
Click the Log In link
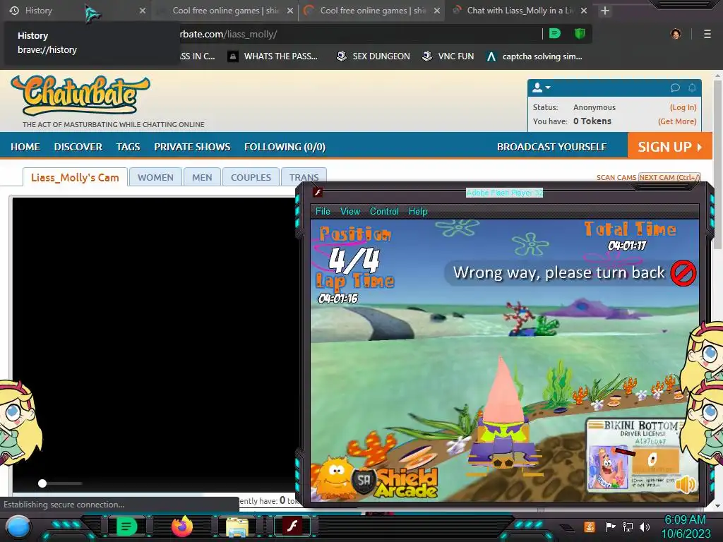(x=683, y=107)
